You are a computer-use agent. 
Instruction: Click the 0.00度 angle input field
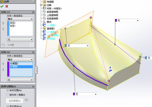click(18, 45)
